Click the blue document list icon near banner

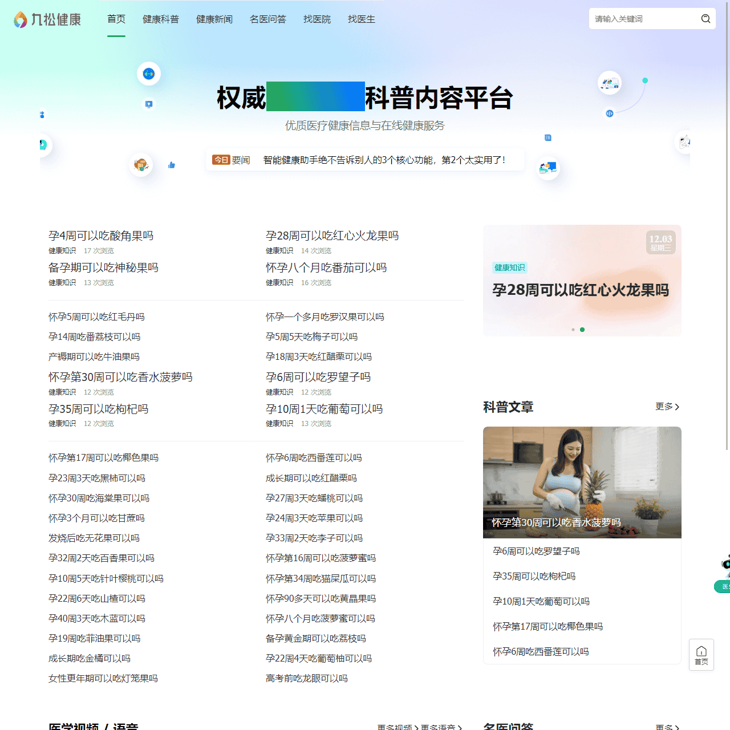(x=547, y=137)
